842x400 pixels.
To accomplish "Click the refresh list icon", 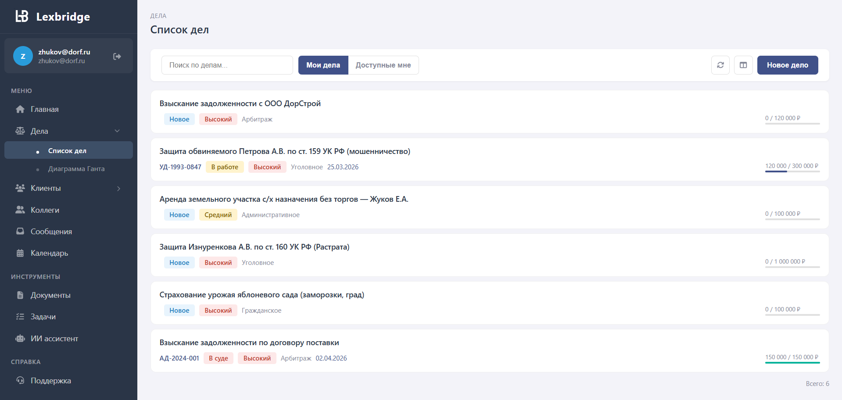I will (720, 65).
